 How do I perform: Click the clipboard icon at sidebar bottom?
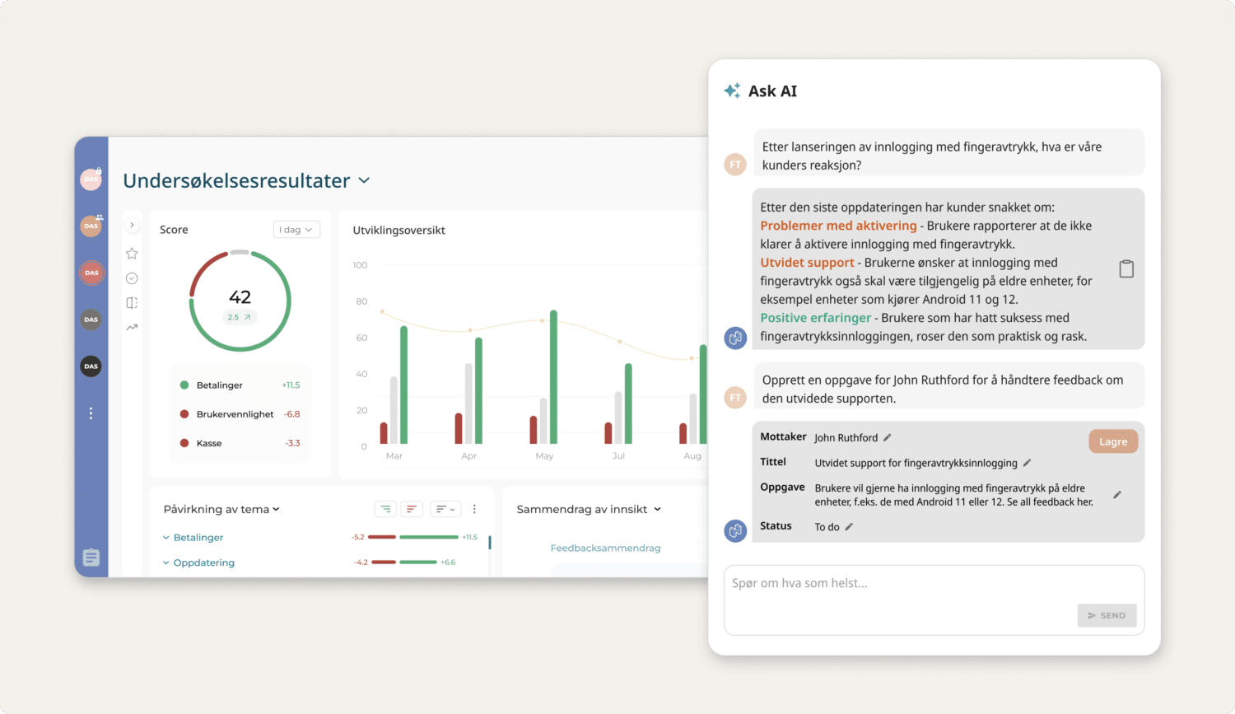tap(91, 558)
